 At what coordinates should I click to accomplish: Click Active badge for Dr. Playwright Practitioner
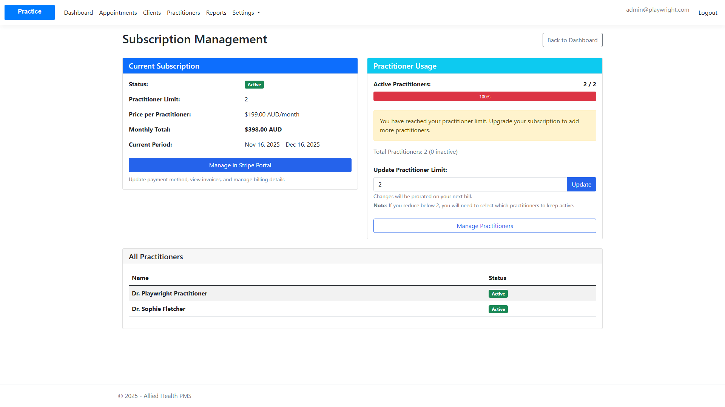point(498,294)
